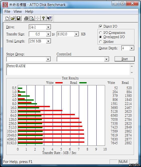The height and width of the screenshot is (167, 141).
Task: Click the description box scroll down arrow
Action: tap(132, 73)
